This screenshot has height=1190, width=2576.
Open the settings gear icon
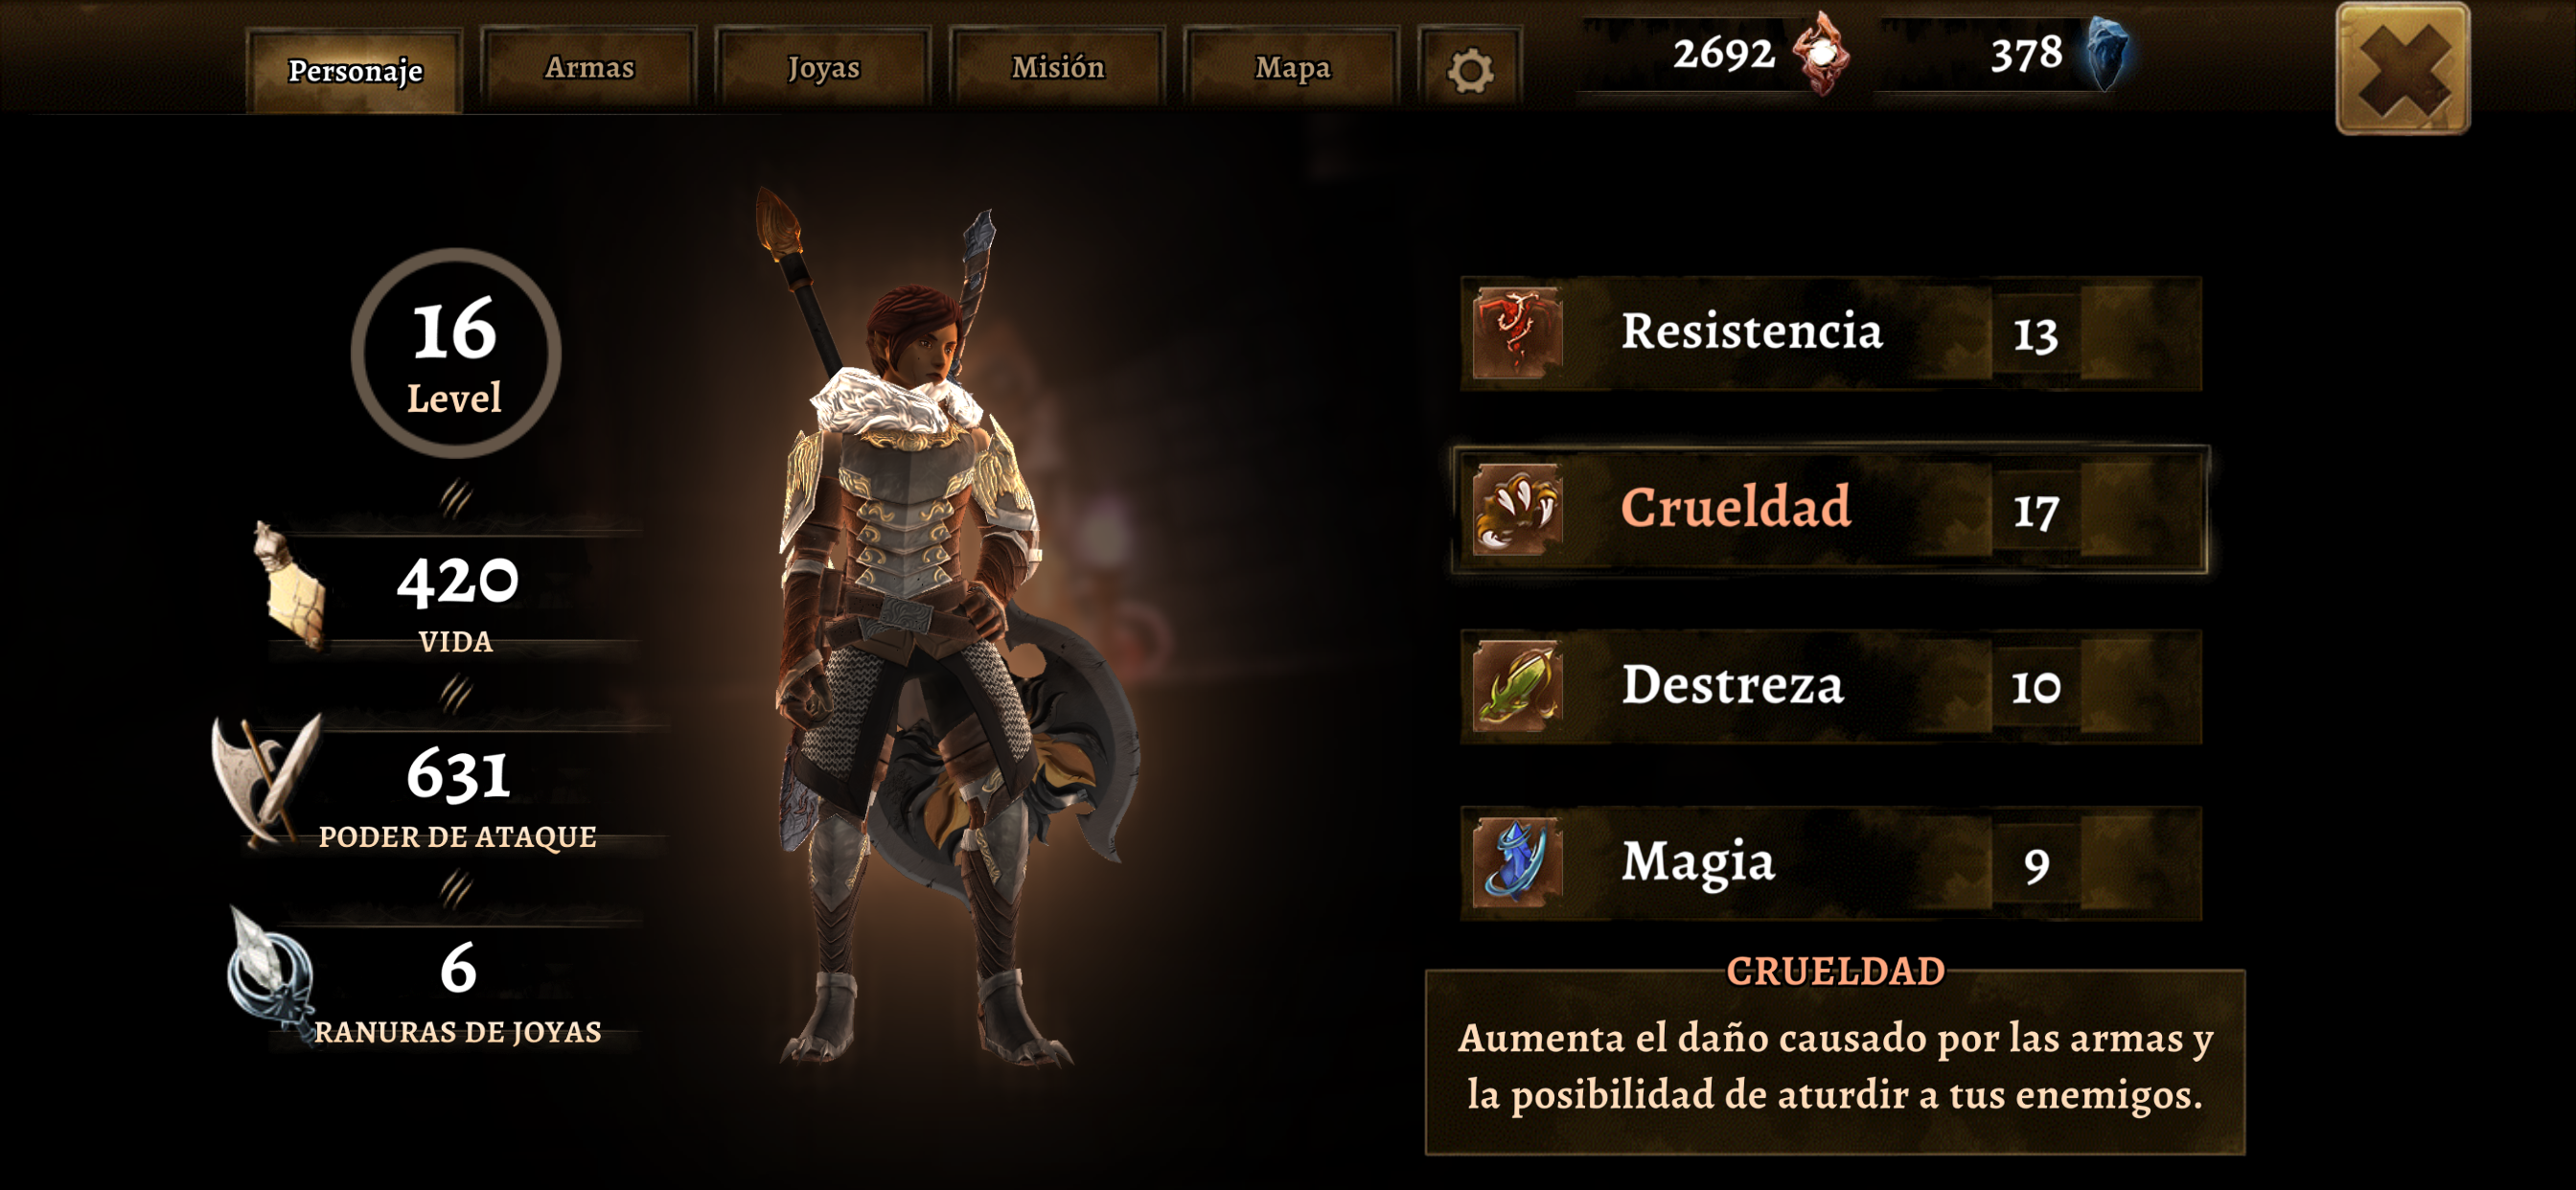1470,70
